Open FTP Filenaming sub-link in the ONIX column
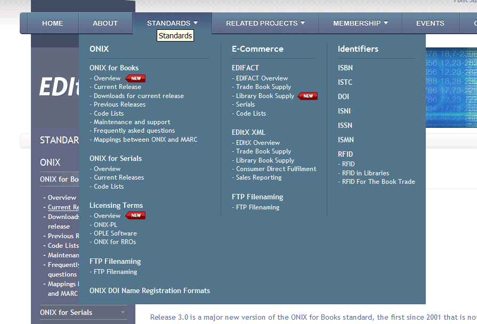The width and height of the screenshot is (477, 324). click(x=115, y=272)
